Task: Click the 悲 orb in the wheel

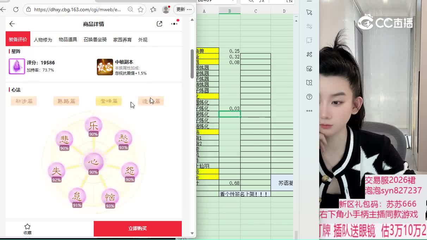Action: [64, 140]
